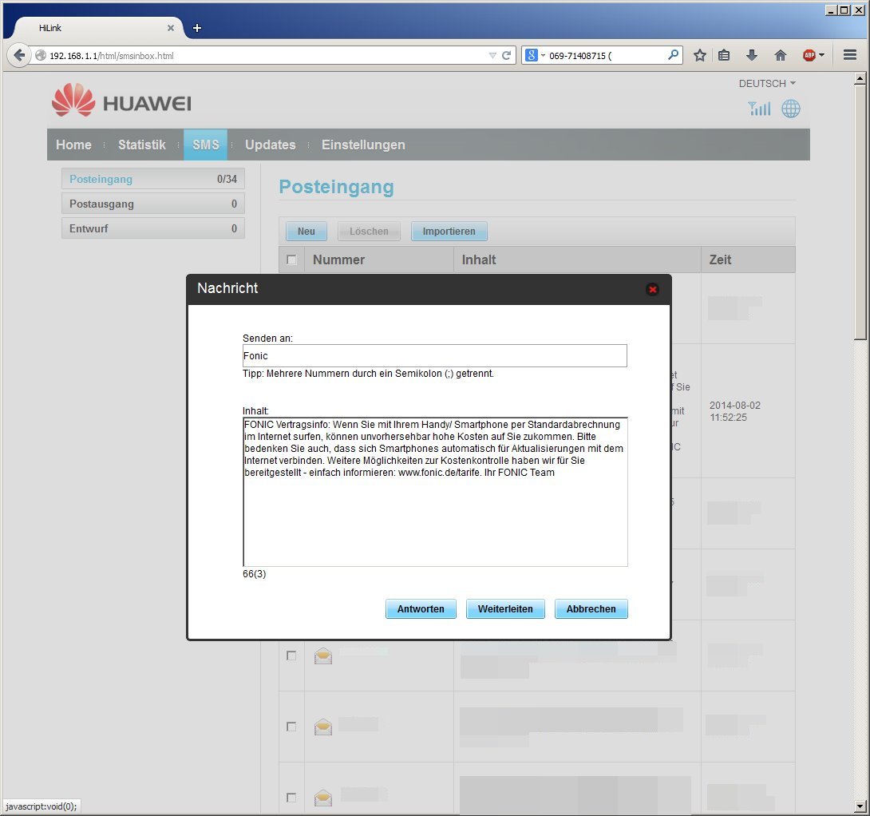Open the Firefox downloads arrow
Viewport: 870px width, 816px height.
[x=751, y=55]
